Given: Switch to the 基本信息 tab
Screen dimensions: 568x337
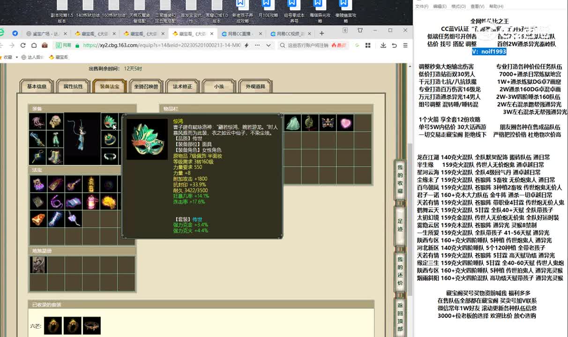Looking at the screenshot, I should [x=37, y=86].
